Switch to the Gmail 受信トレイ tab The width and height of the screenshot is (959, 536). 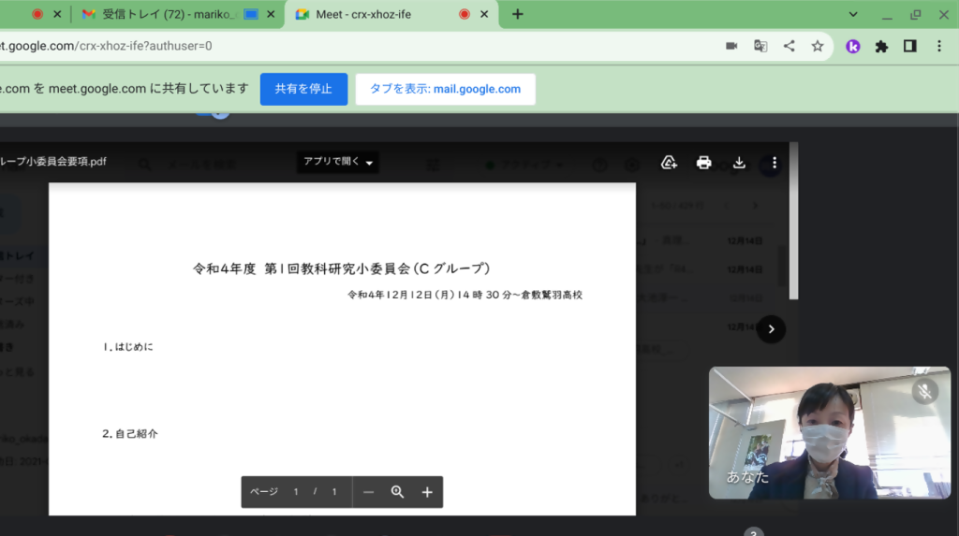[x=169, y=14]
